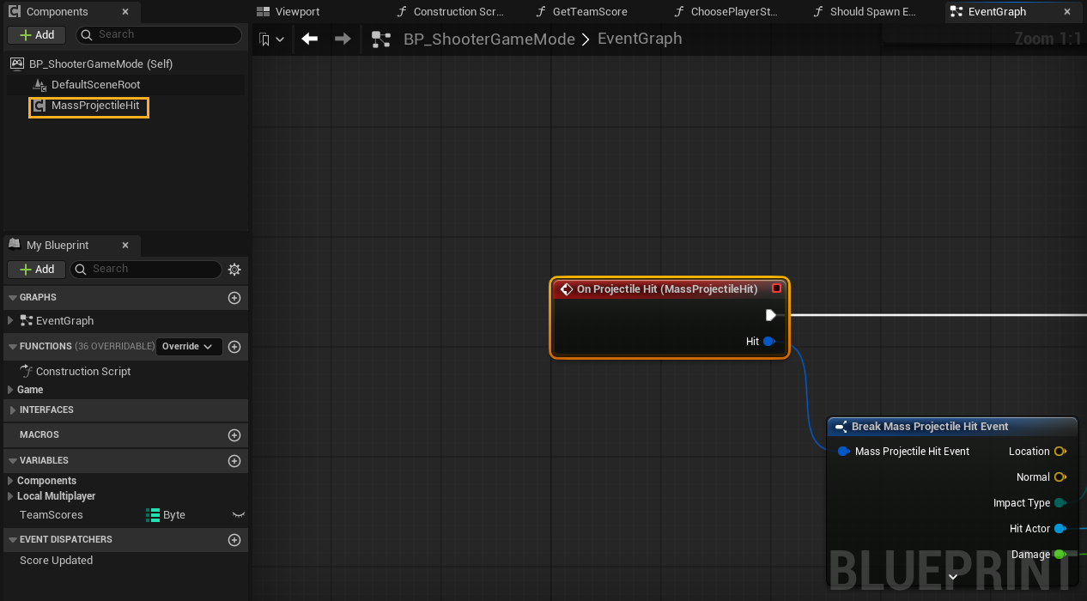Viewport: 1087px width, 601px height.
Task: Click the Normal output pin
Action: (x=1060, y=477)
